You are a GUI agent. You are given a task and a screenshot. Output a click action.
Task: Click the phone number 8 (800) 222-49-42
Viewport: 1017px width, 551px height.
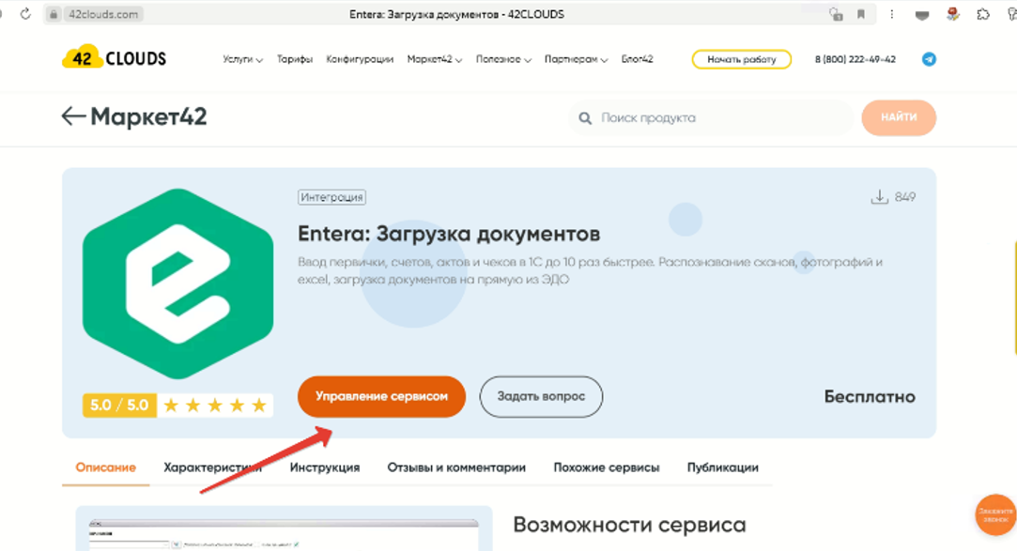[x=855, y=59]
